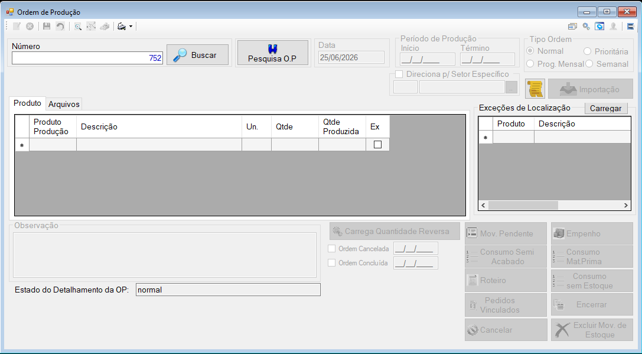Switch to the Arquivos tab

pyautogui.click(x=64, y=104)
